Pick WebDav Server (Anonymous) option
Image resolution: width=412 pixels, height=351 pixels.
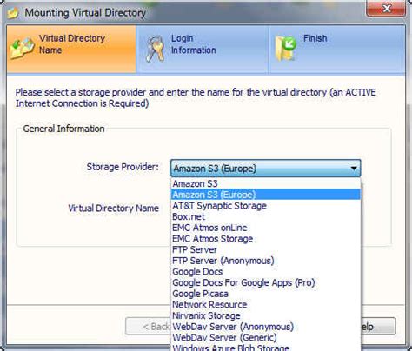265,327
